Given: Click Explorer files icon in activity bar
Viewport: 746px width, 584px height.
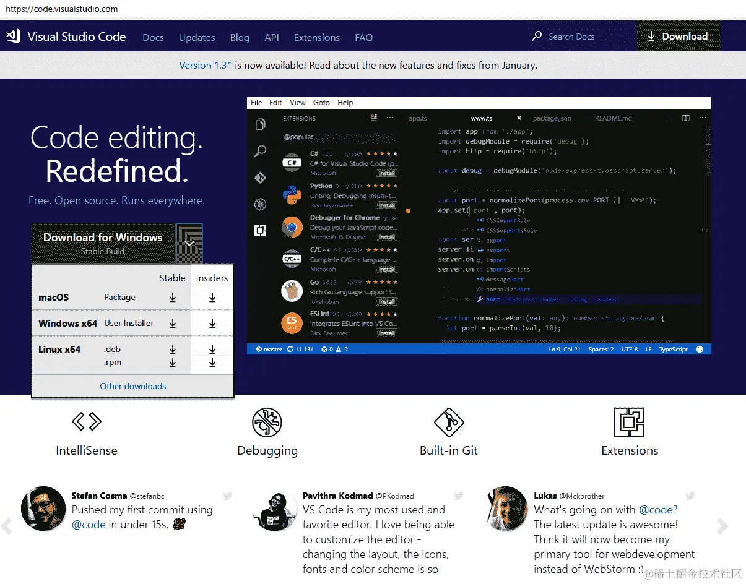Looking at the screenshot, I should tap(261, 124).
